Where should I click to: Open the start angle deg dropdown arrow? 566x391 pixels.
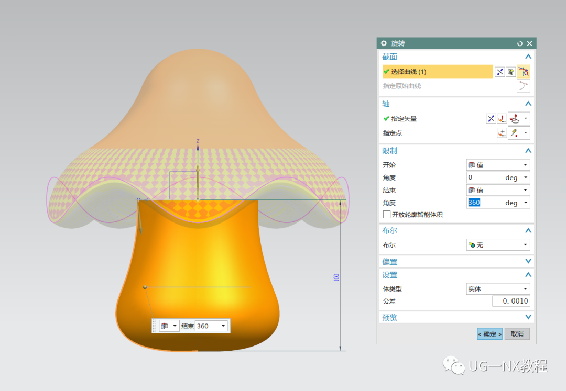point(526,177)
